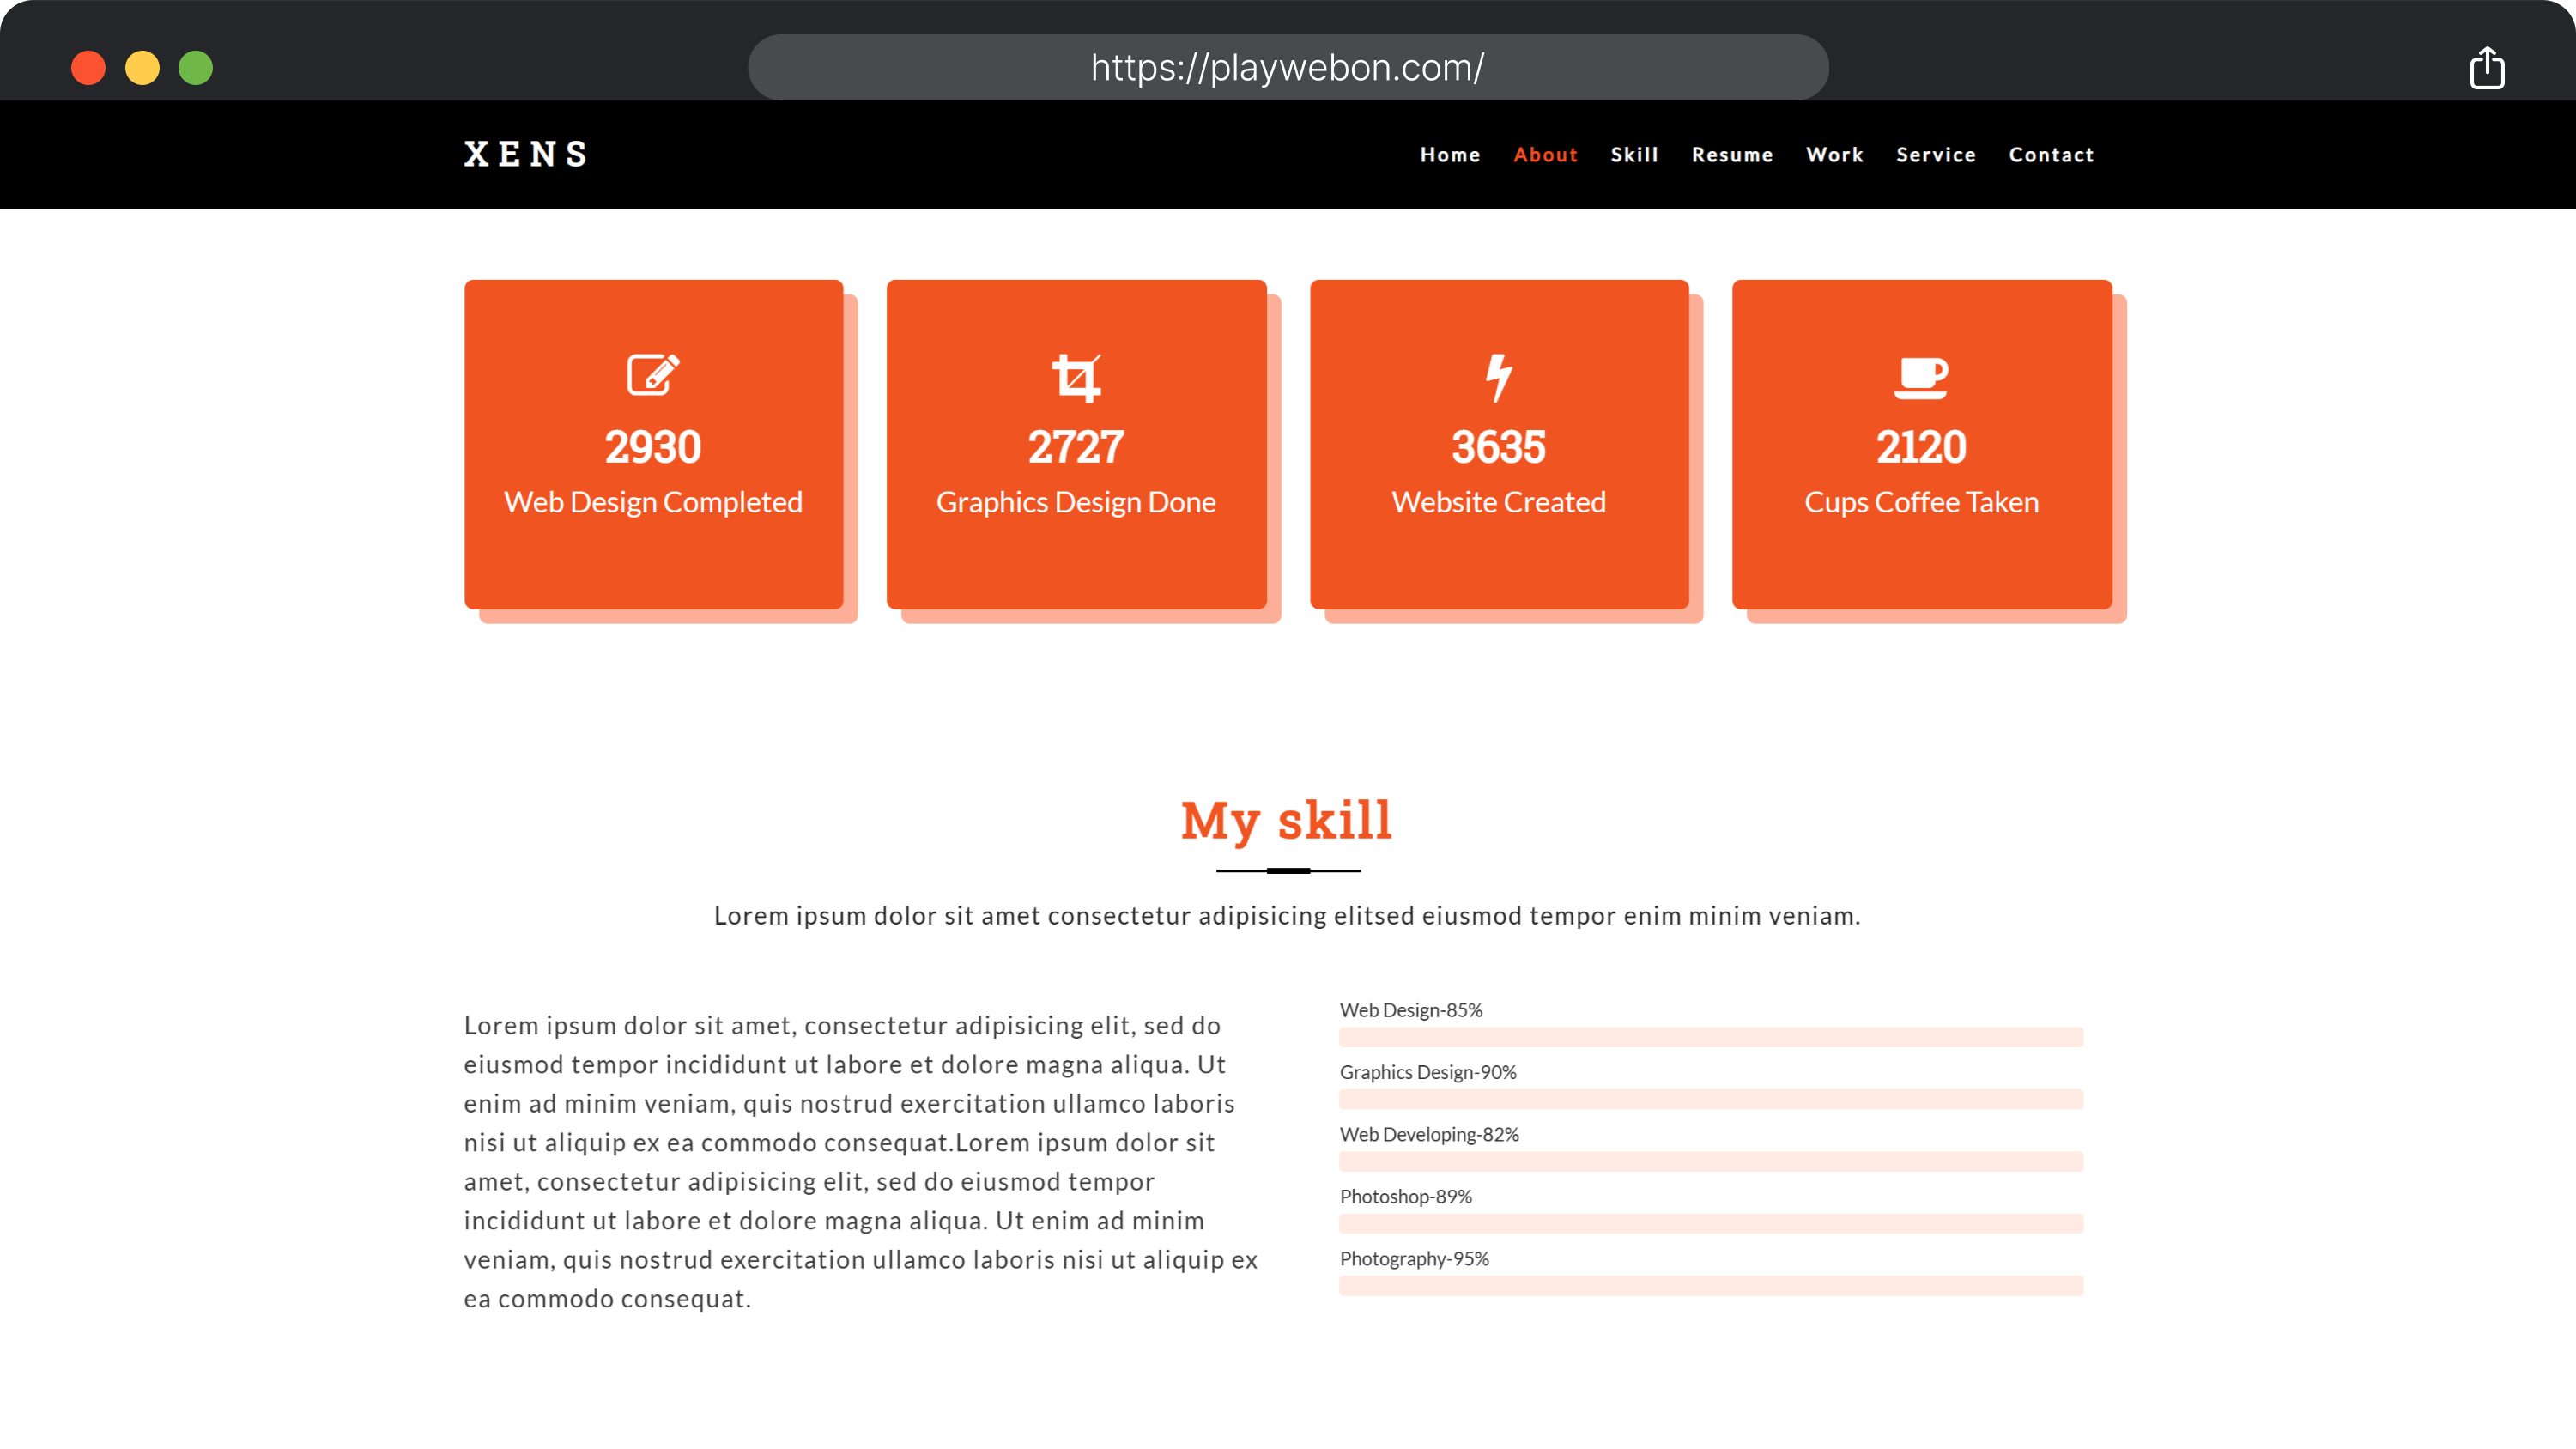Click the share icon in browser bar

point(2486,68)
